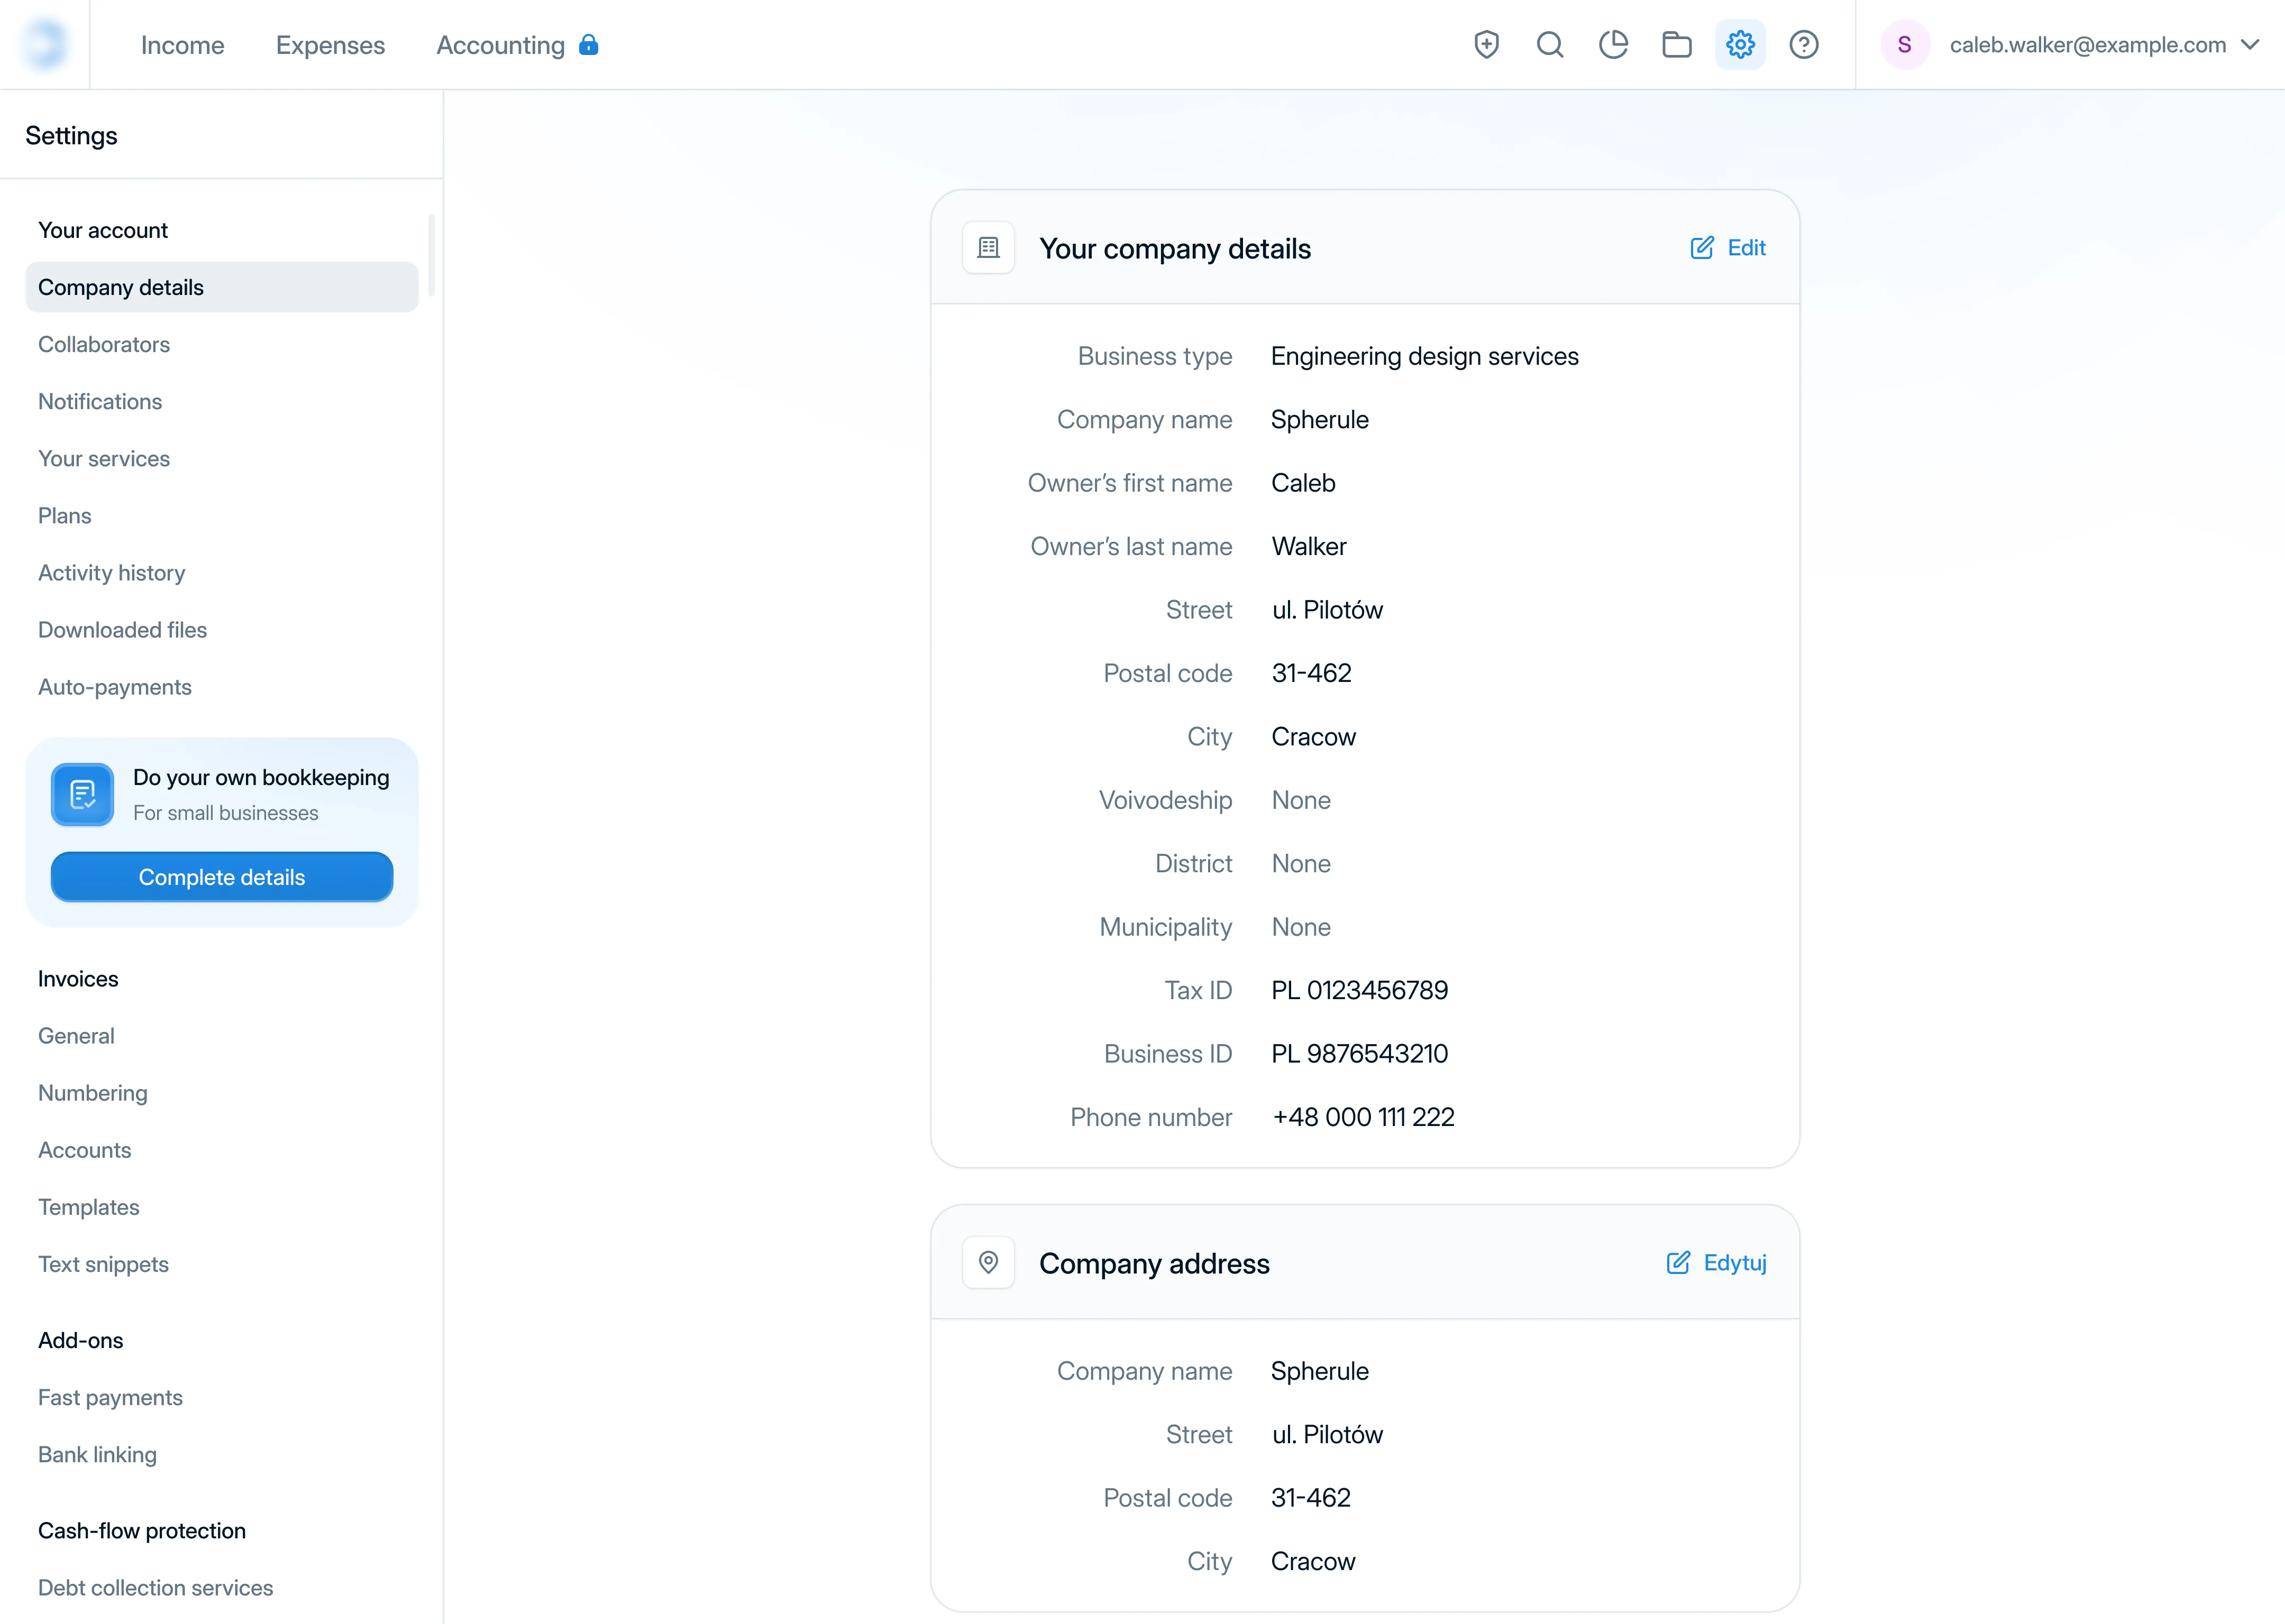Open help via the question mark icon
This screenshot has height=1624, width=2285.
(x=1804, y=44)
